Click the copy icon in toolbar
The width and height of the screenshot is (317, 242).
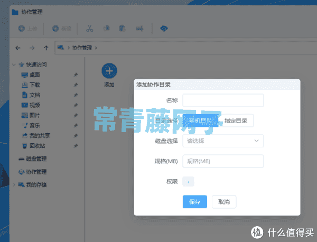point(106,29)
